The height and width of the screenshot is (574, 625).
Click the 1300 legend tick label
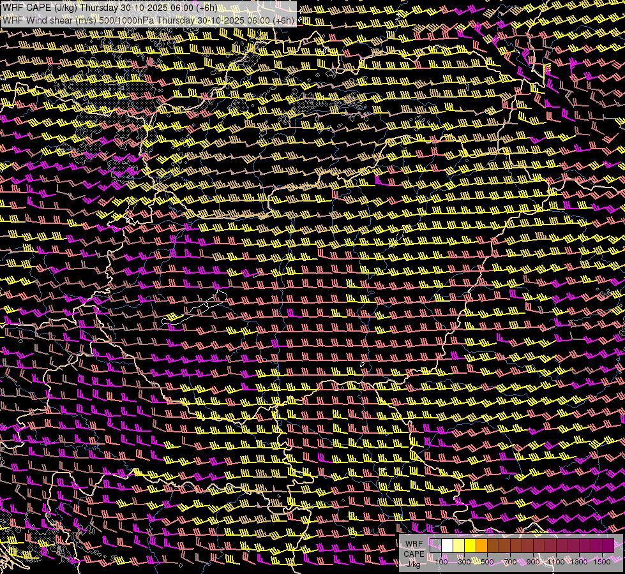tap(579, 562)
